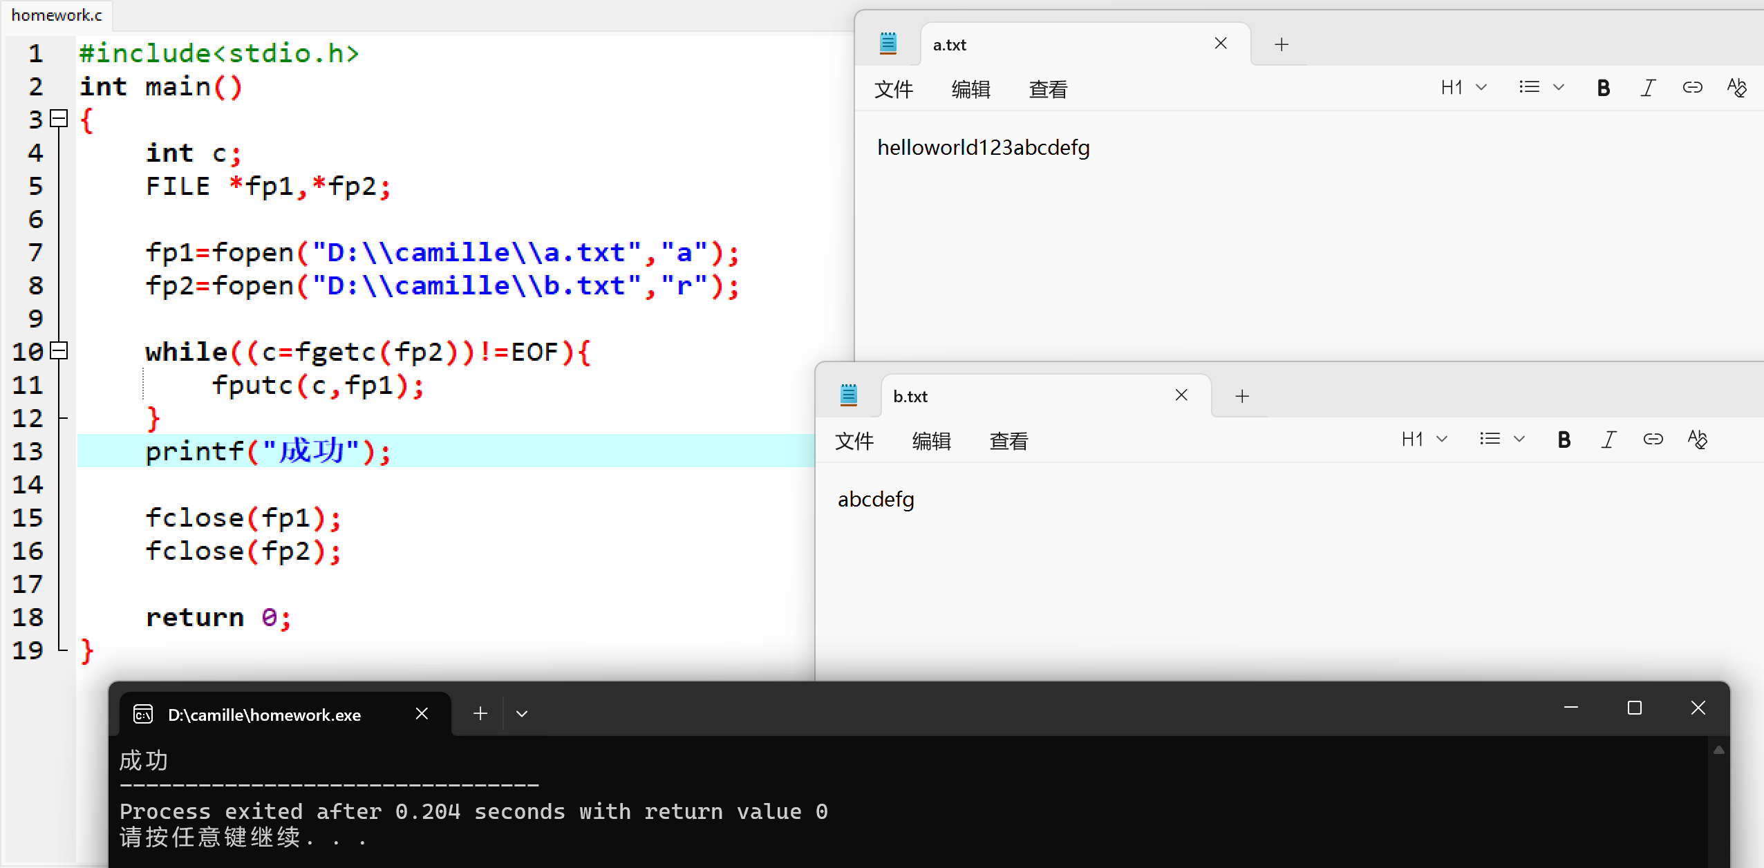Open terminal new tab dropdown chevron
The height and width of the screenshot is (868, 1764).
(522, 714)
